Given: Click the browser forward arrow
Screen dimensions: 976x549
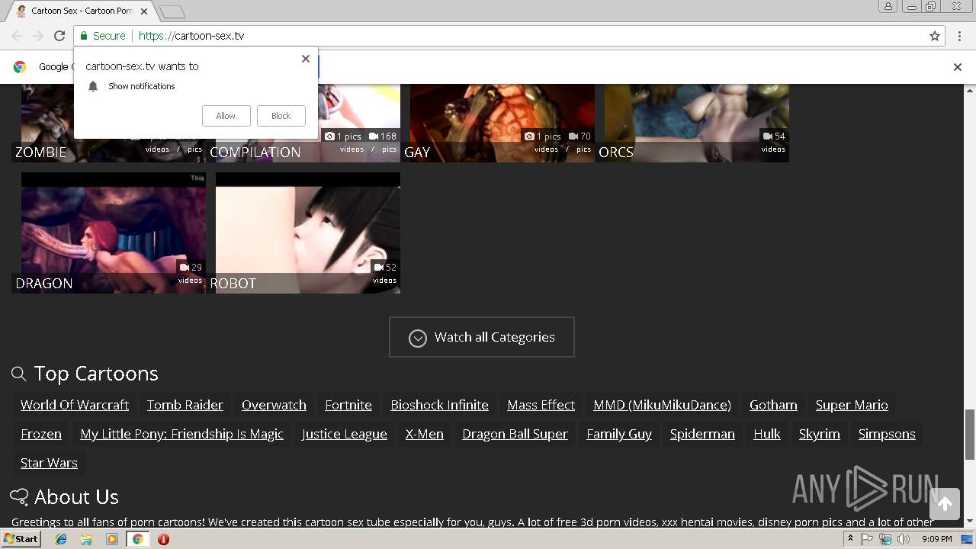Looking at the screenshot, I should [38, 36].
